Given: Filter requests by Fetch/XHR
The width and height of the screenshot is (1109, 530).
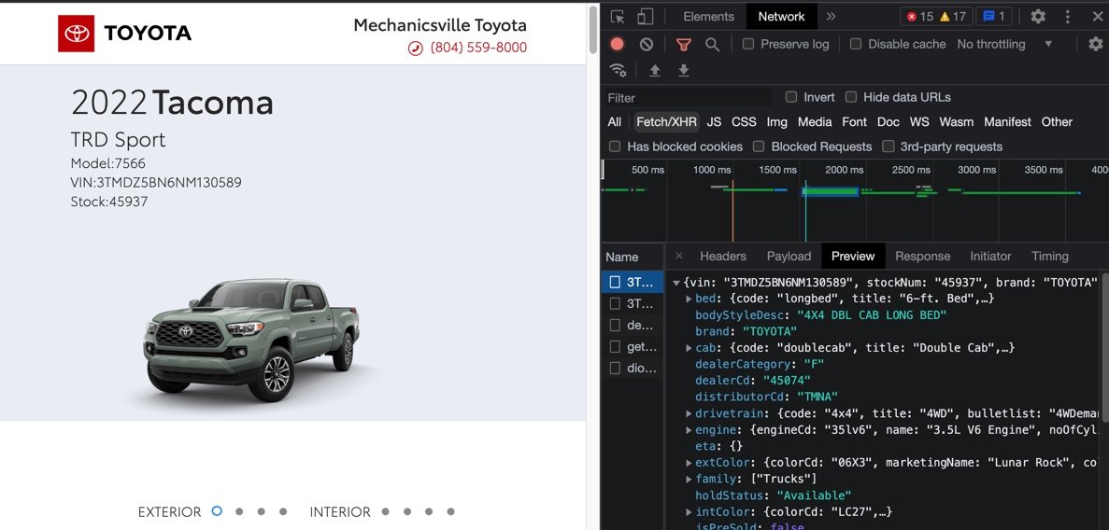Looking at the screenshot, I should click(666, 121).
